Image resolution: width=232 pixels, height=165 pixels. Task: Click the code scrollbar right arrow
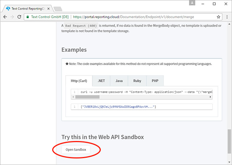(210, 97)
